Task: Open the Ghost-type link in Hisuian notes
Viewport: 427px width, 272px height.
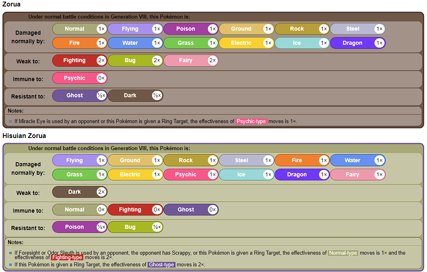Action: (161, 265)
